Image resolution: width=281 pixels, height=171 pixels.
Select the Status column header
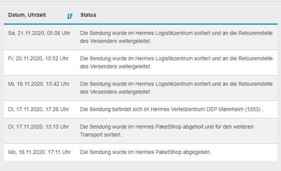tap(88, 15)
